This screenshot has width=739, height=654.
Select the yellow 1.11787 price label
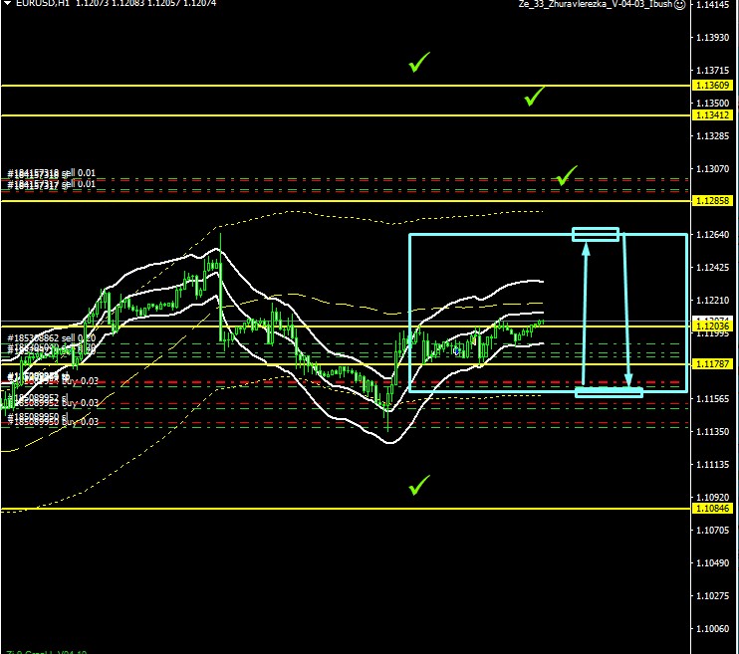pyautogui.click(x=713, y=363)
